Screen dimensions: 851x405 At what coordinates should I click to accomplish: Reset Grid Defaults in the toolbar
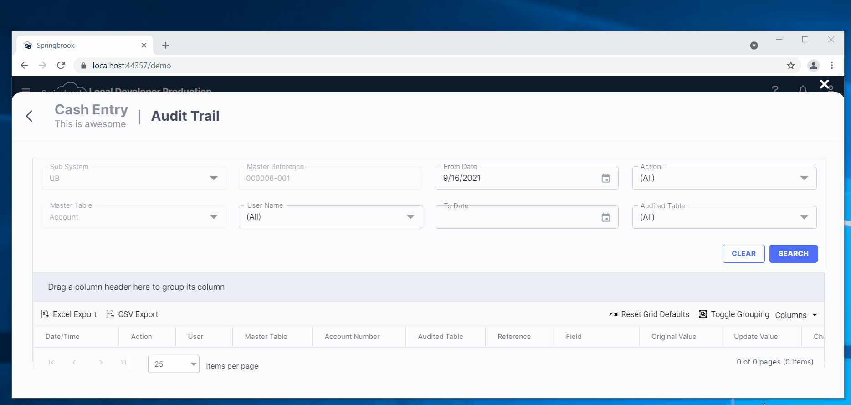pyautogui.click(x=649, y=314)
